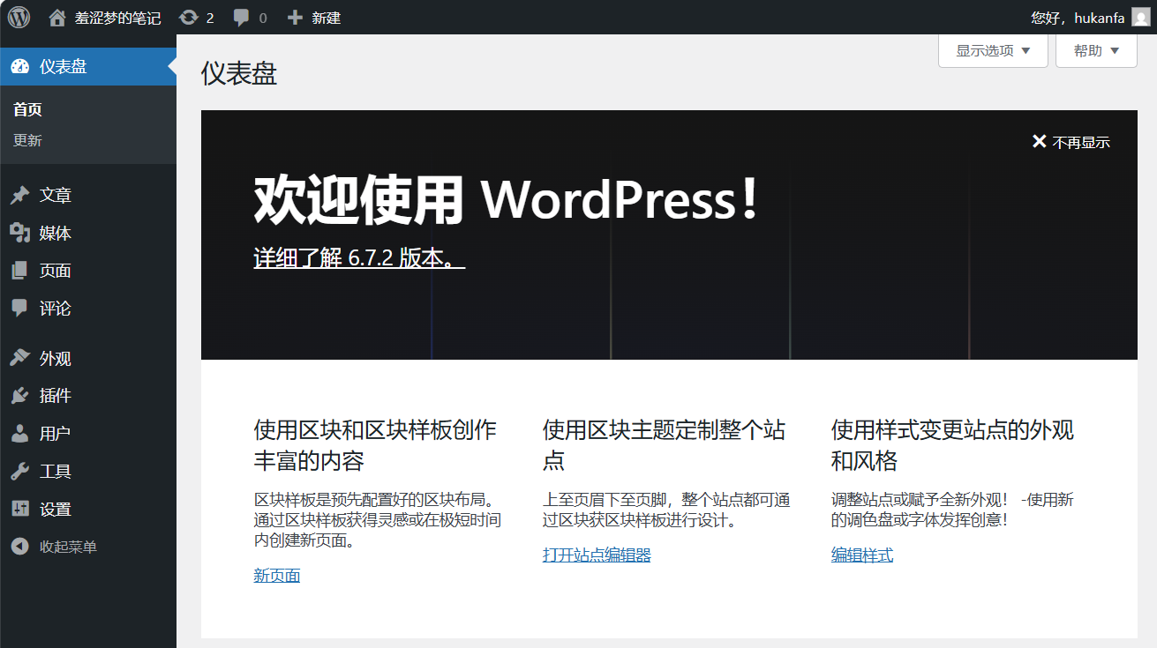
Task: Click the user avatar in top right
Action: [x=1140, y=17]
